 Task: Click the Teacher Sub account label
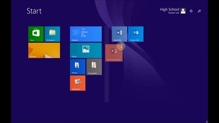click(x=173, y=13)
